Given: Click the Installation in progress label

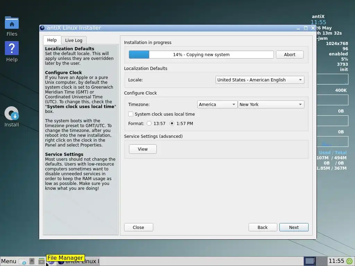Looking at the screenshot, I should 148,43.
